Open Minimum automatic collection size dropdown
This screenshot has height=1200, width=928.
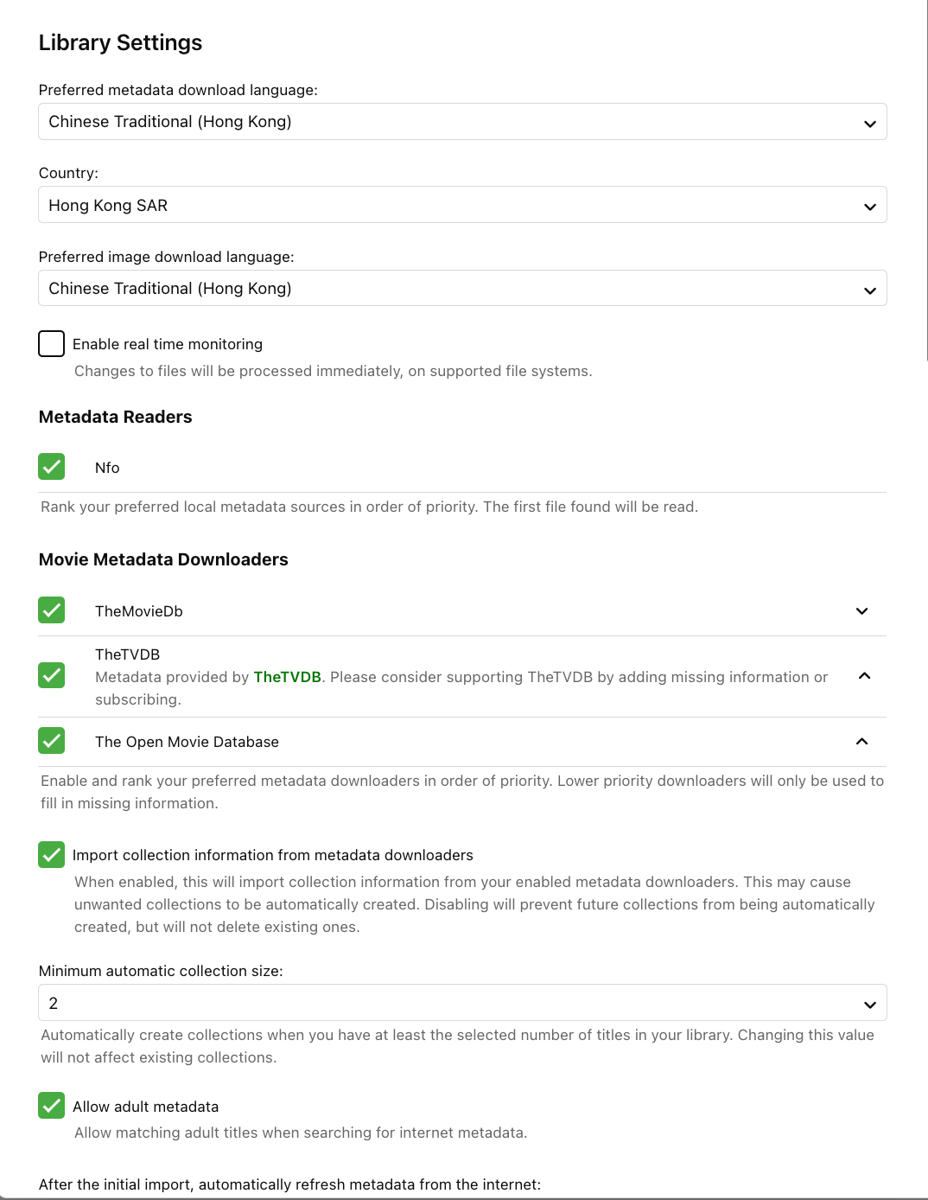point(462,1004)
